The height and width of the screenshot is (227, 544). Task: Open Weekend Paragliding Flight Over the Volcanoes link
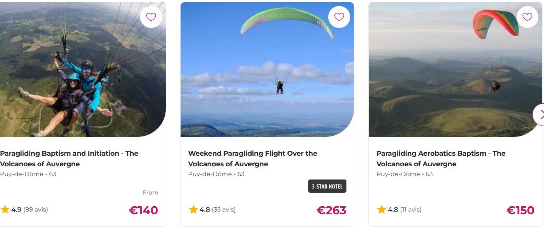[252, 158]
